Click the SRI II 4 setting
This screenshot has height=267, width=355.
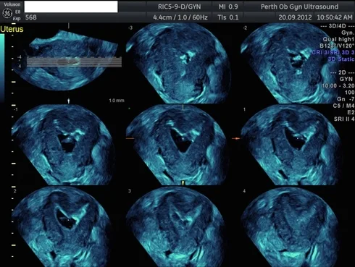point(344,119)
